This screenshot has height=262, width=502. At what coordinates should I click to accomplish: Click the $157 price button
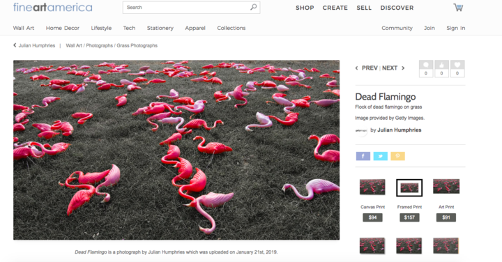pos(409,217)
